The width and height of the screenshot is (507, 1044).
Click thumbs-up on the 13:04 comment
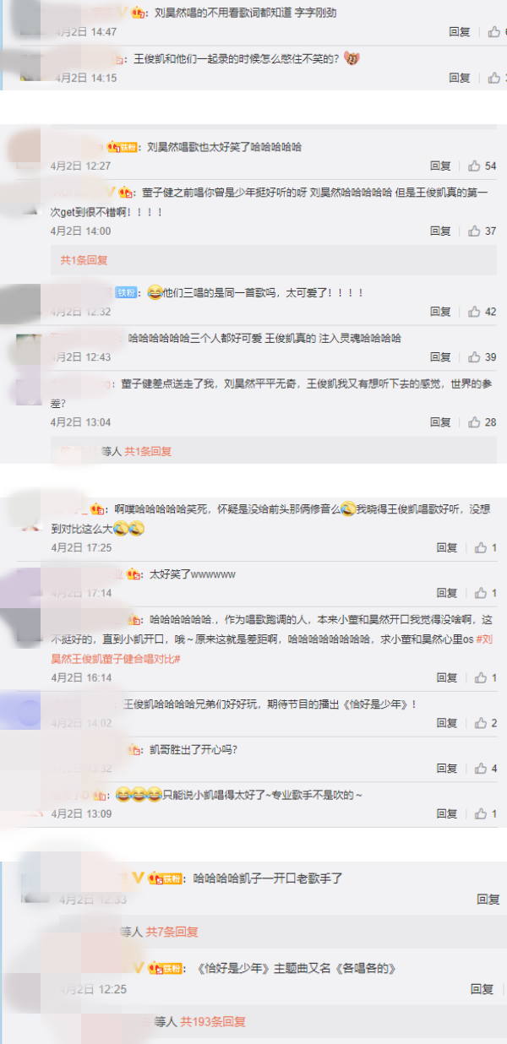[482, 422]
